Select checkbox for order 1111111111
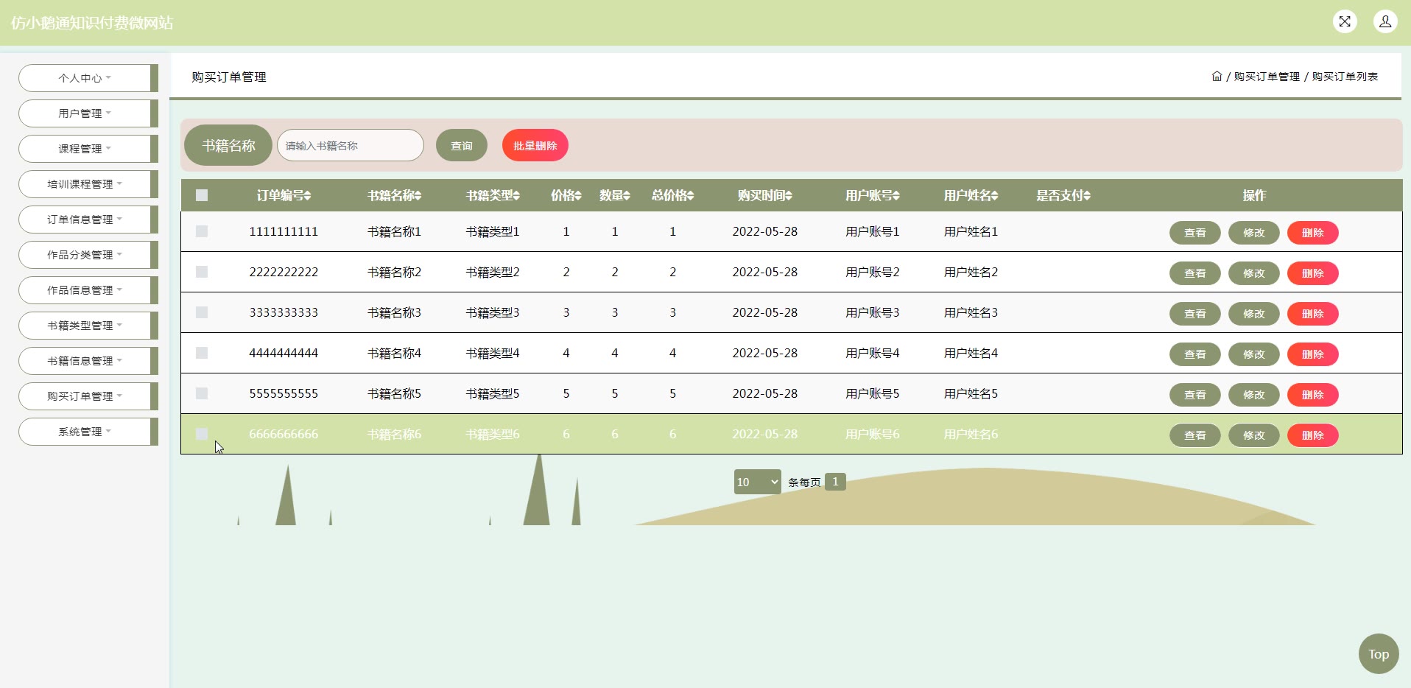 coord(202,231)
